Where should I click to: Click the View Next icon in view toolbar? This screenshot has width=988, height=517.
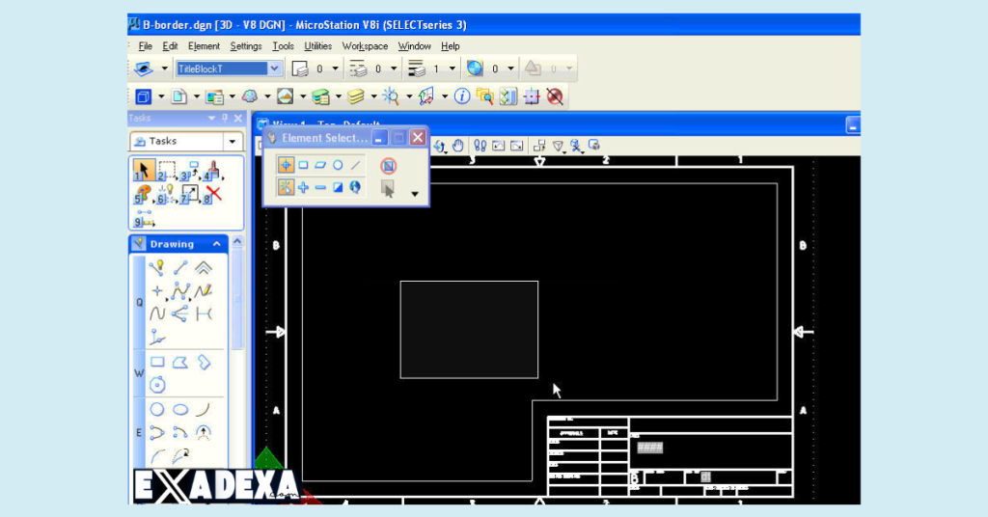click(517, 146)
